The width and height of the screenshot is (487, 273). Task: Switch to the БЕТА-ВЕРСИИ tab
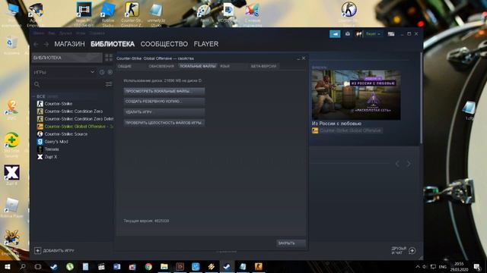(263, 66)
